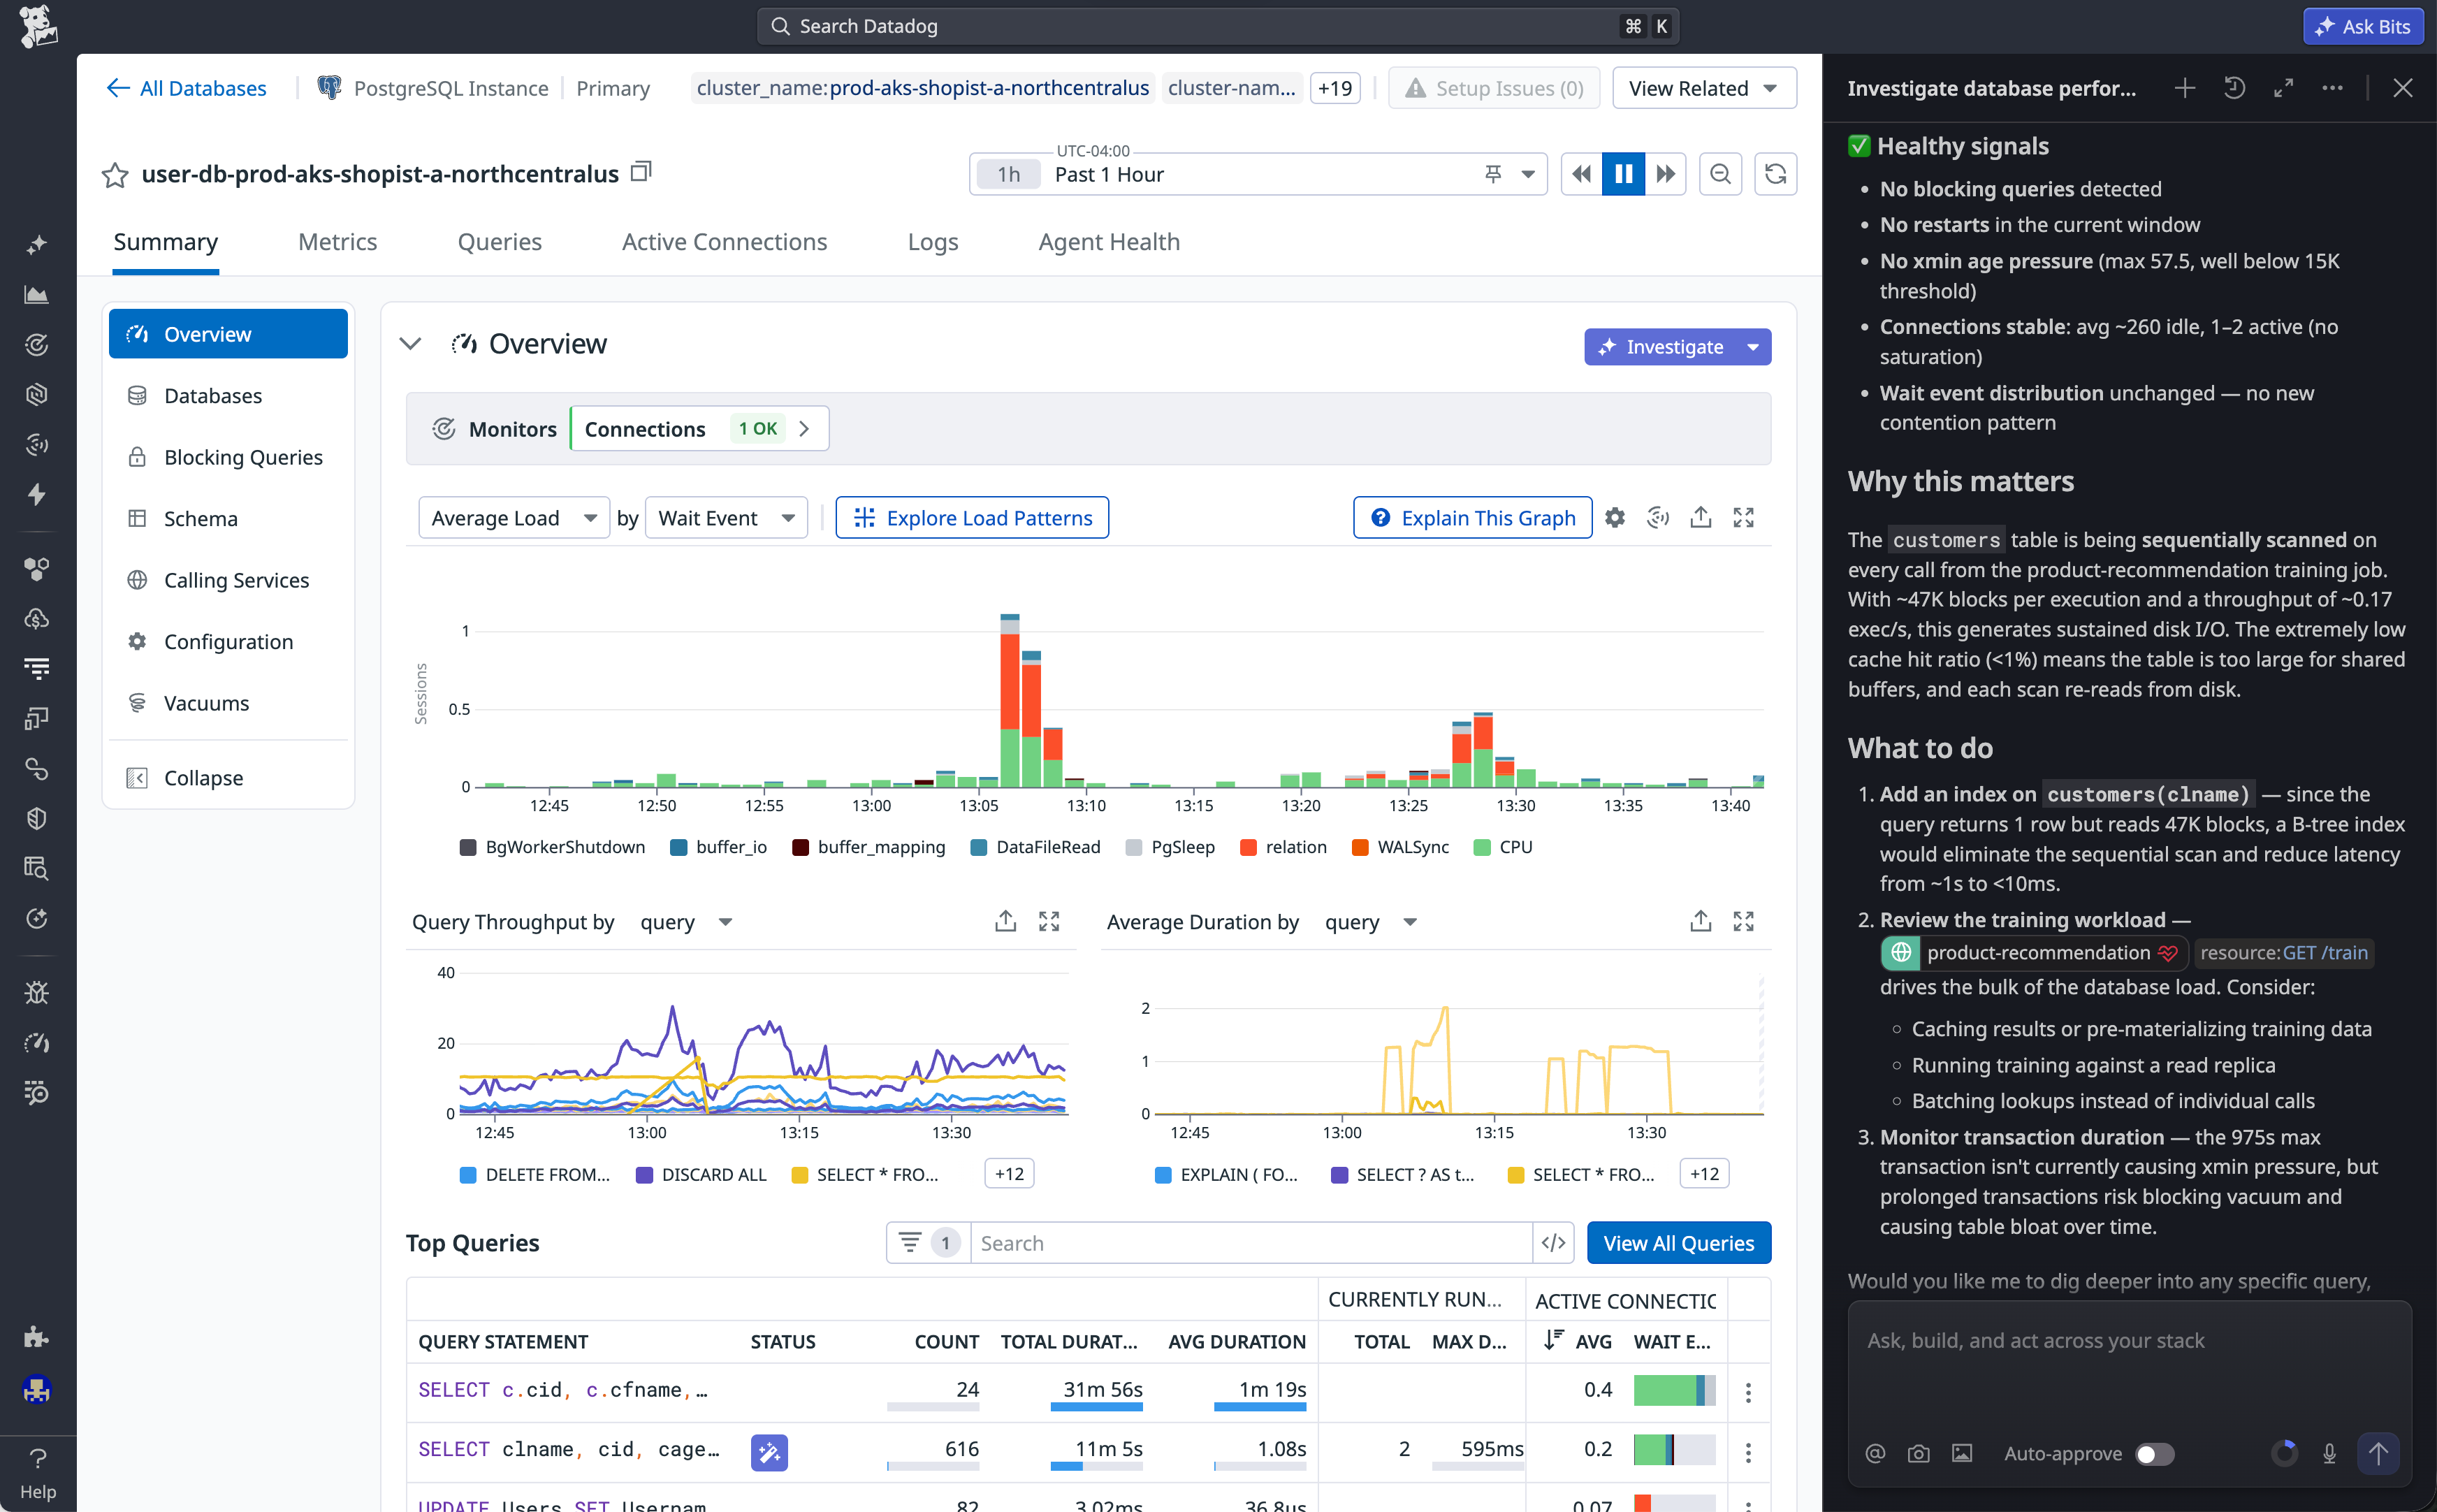
Task: Open query optimization icon for SELECT clname
Action: (x=769, y=1452)
